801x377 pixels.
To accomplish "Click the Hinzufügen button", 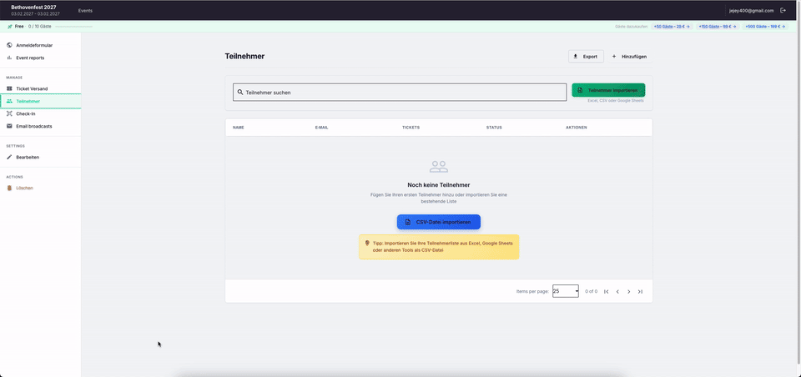I will [x=629, y=56].
